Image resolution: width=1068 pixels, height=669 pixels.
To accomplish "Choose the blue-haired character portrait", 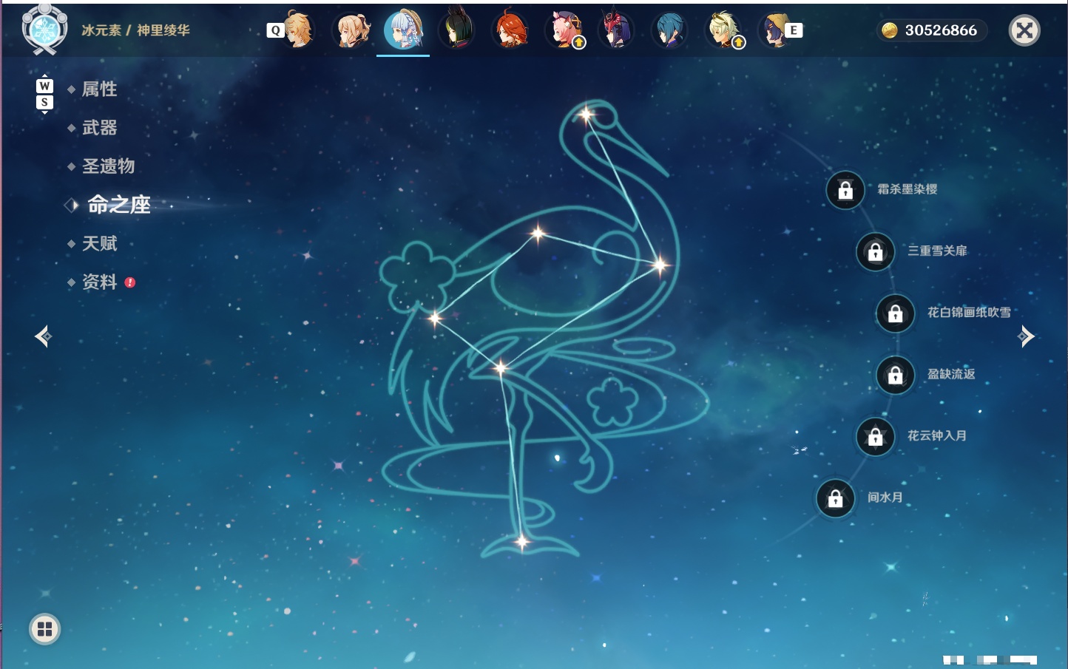I will [x=669, y=30].
